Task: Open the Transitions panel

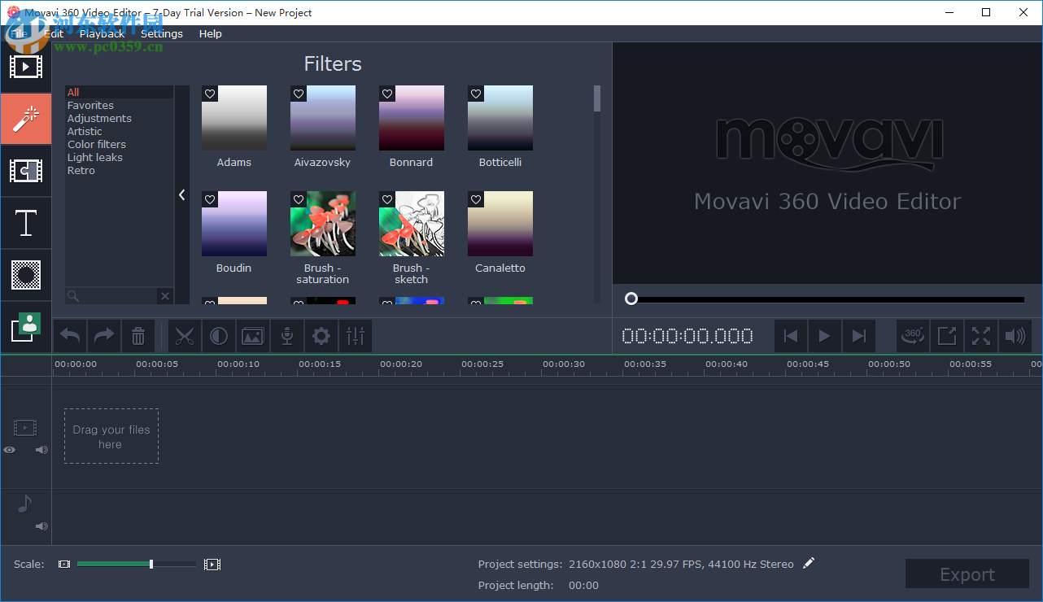Action: (26, 171)
